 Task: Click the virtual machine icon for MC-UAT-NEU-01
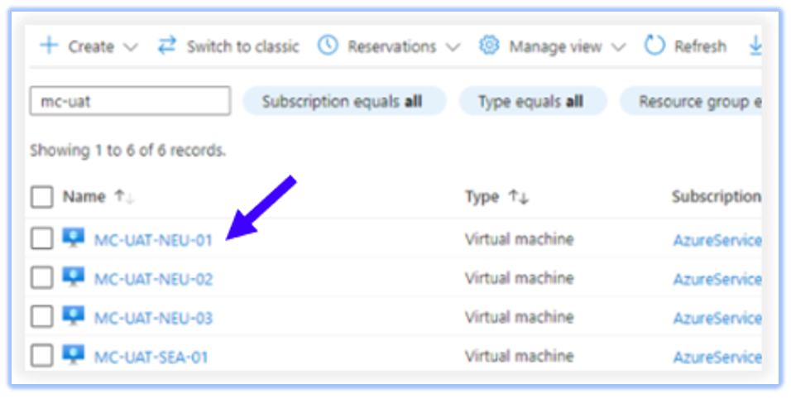(74, 239)
